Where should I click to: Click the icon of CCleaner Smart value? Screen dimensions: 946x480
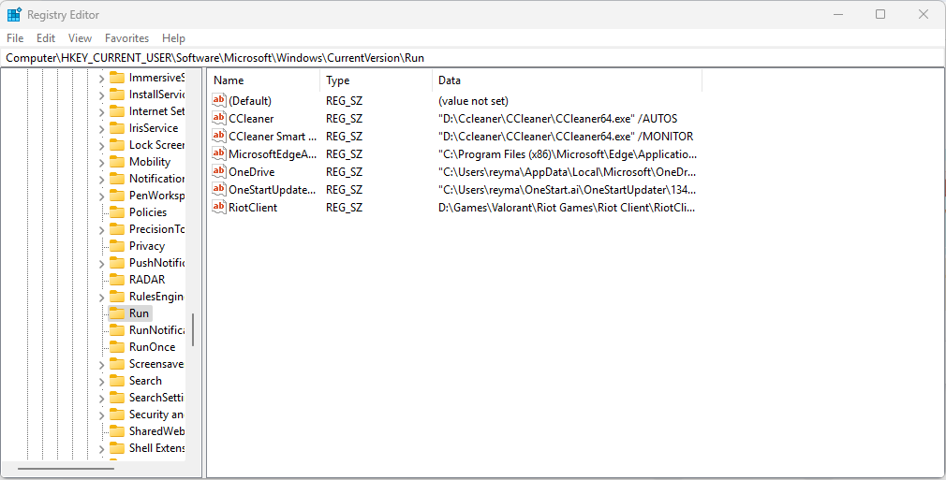point(219,137)
